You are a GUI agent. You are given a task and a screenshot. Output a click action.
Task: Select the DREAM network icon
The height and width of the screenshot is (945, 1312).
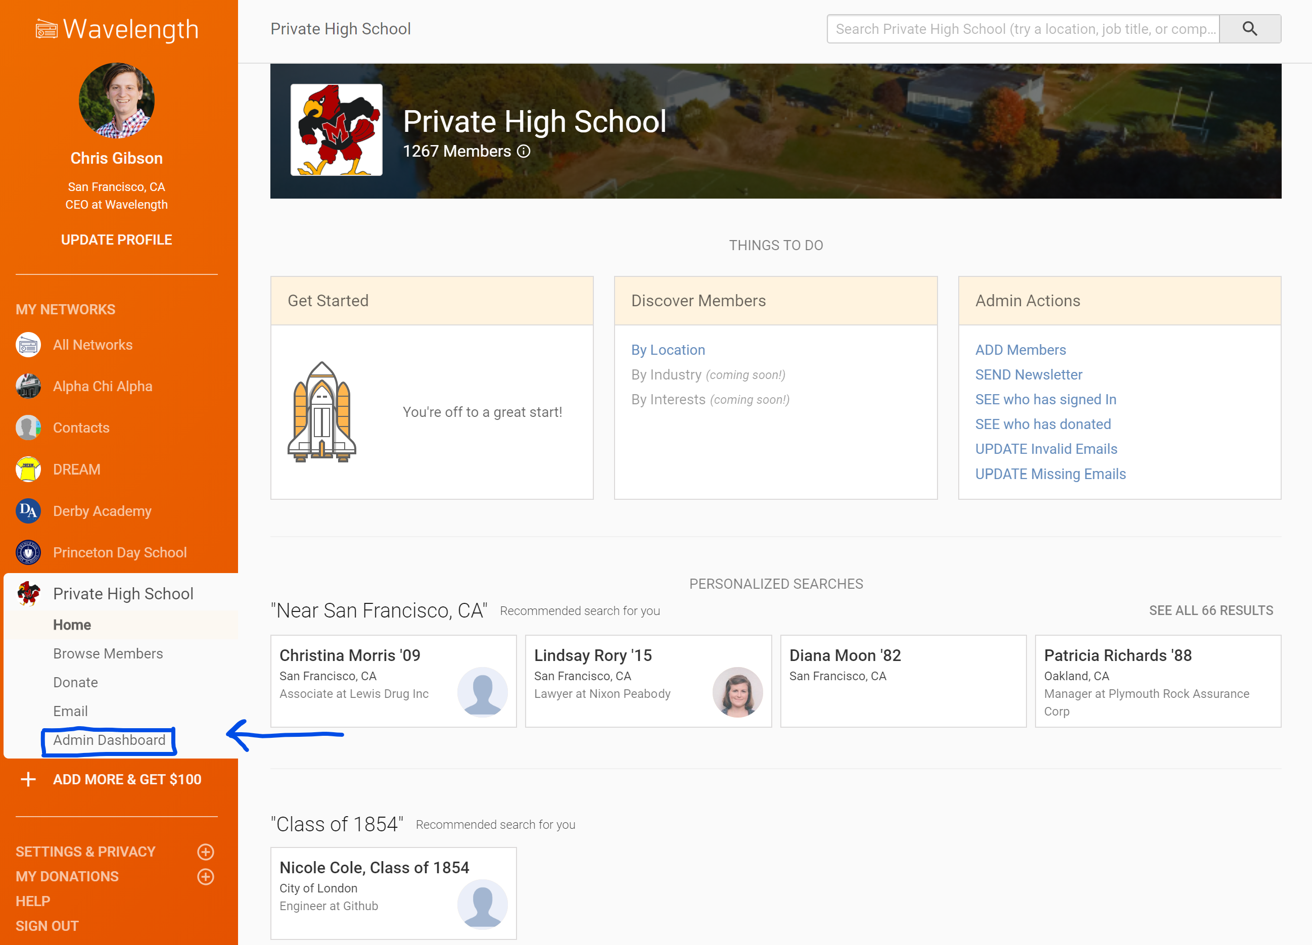[28, 469]
